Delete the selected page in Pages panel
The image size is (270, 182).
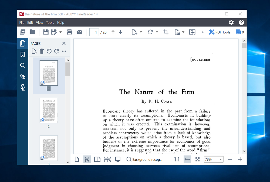tap(42, 51)
